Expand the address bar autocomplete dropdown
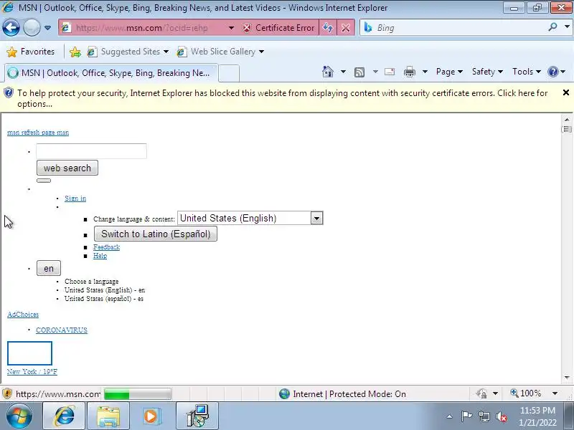The width and height of the screenshot is (574, 430). tap(231, 28)
